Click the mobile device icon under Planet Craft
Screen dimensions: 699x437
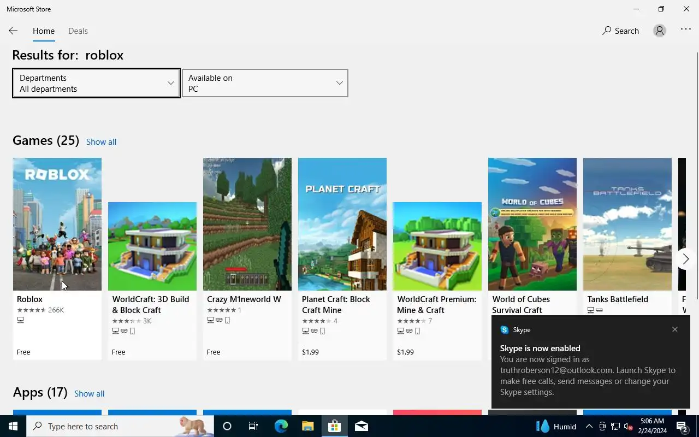322,331
